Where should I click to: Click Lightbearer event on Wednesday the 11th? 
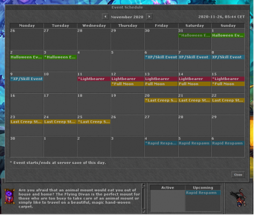(x=94, y=79)
